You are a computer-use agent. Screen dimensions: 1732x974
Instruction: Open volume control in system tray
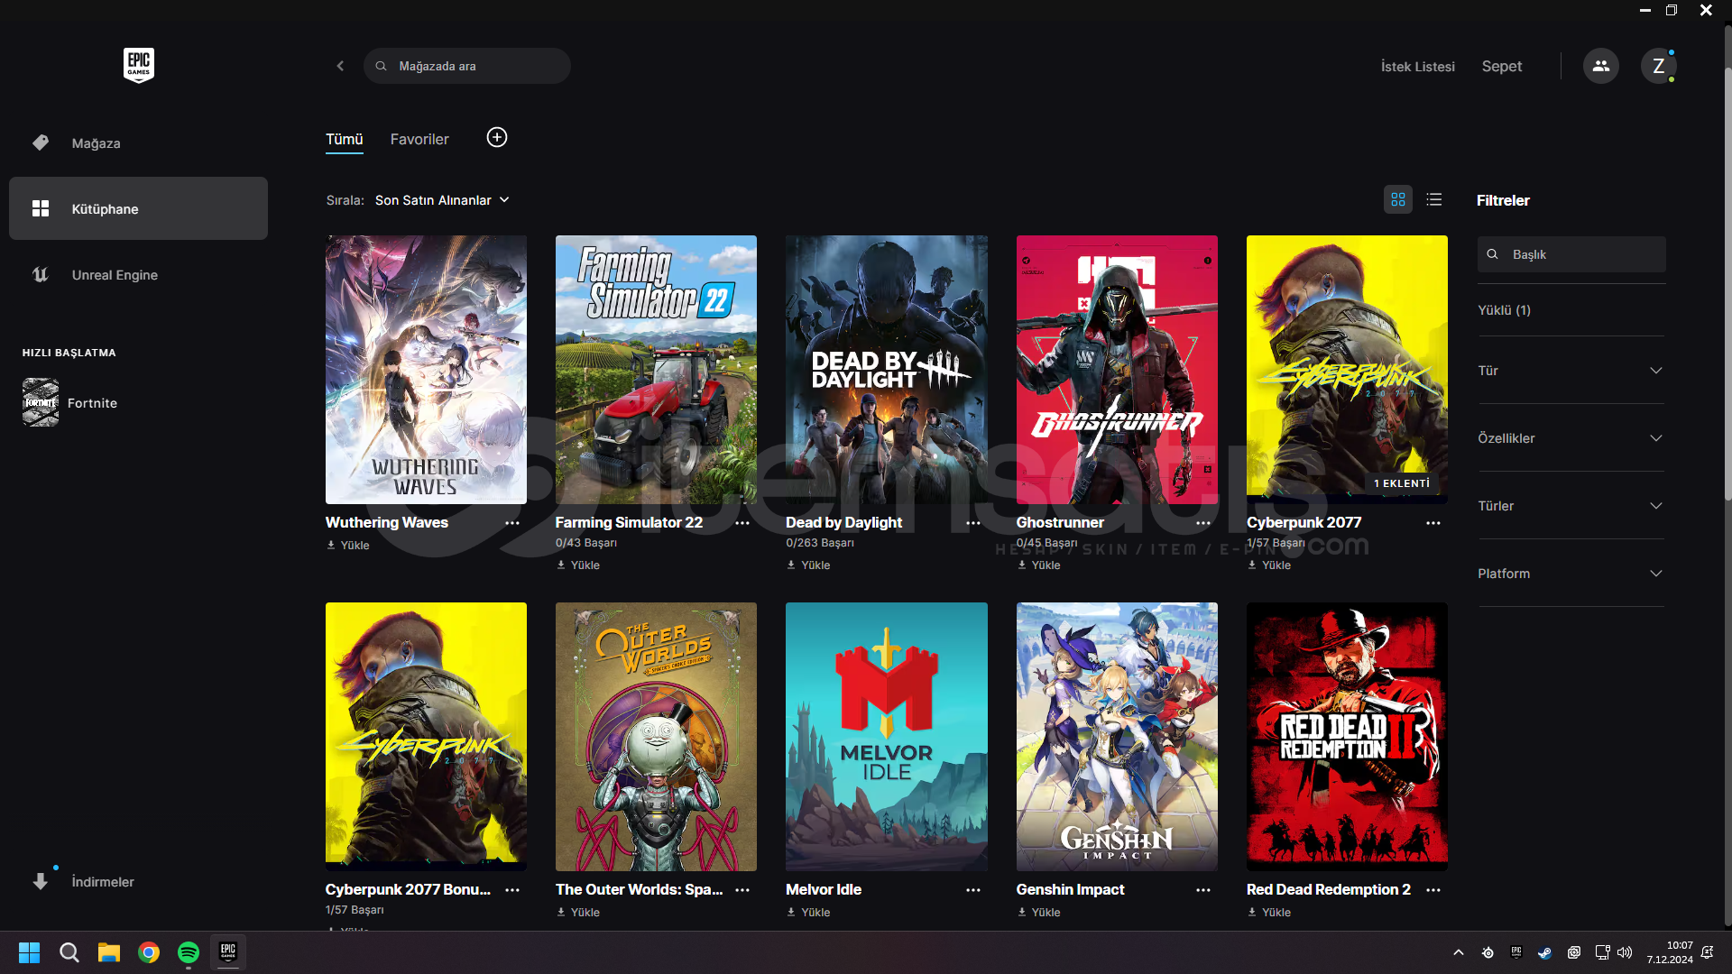pyautogui.click(x=1625, y=952)
